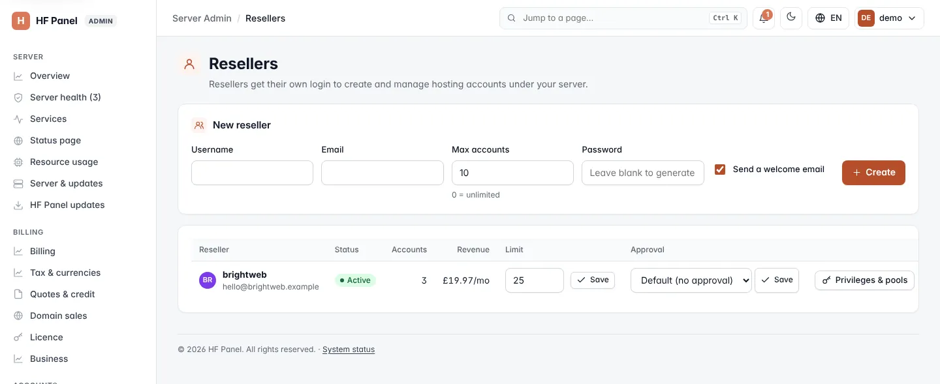This screenshot has height=384, width=940.
Task: Click the HF Panel updates download icon
Action: tap(18, 205)
